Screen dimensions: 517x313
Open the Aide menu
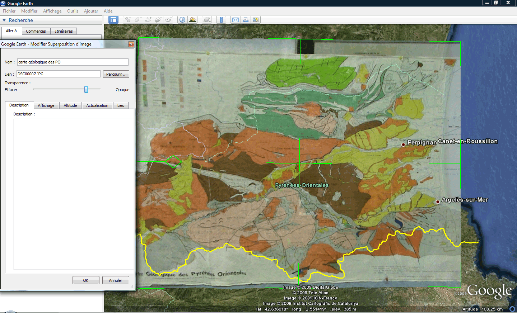tap(108, 11)
